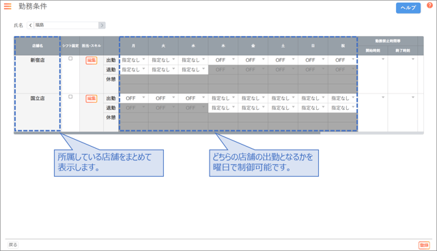The image size is (437, 251).
Task: Click the orange 登録 button
Action: [424, 245]
